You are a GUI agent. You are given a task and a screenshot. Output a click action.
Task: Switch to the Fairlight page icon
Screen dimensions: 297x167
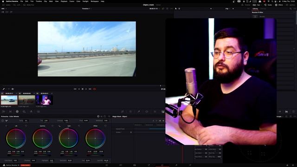click(x=176, y=165)
